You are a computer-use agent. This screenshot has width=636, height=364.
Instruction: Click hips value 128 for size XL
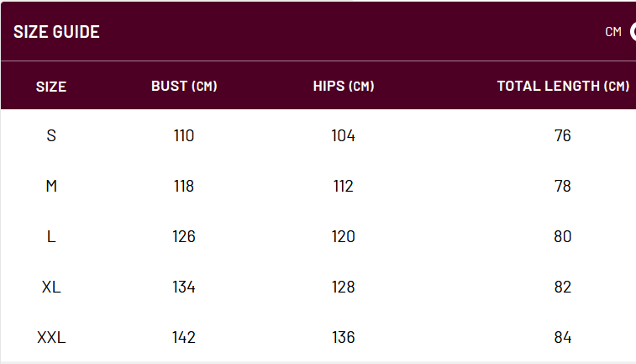344,287
